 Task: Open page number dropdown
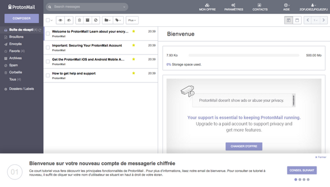click(x=316, y=20)
